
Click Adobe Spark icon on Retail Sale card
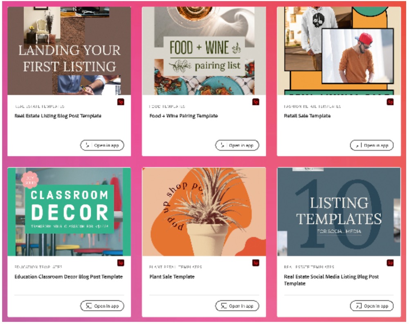tap(390, 102)
